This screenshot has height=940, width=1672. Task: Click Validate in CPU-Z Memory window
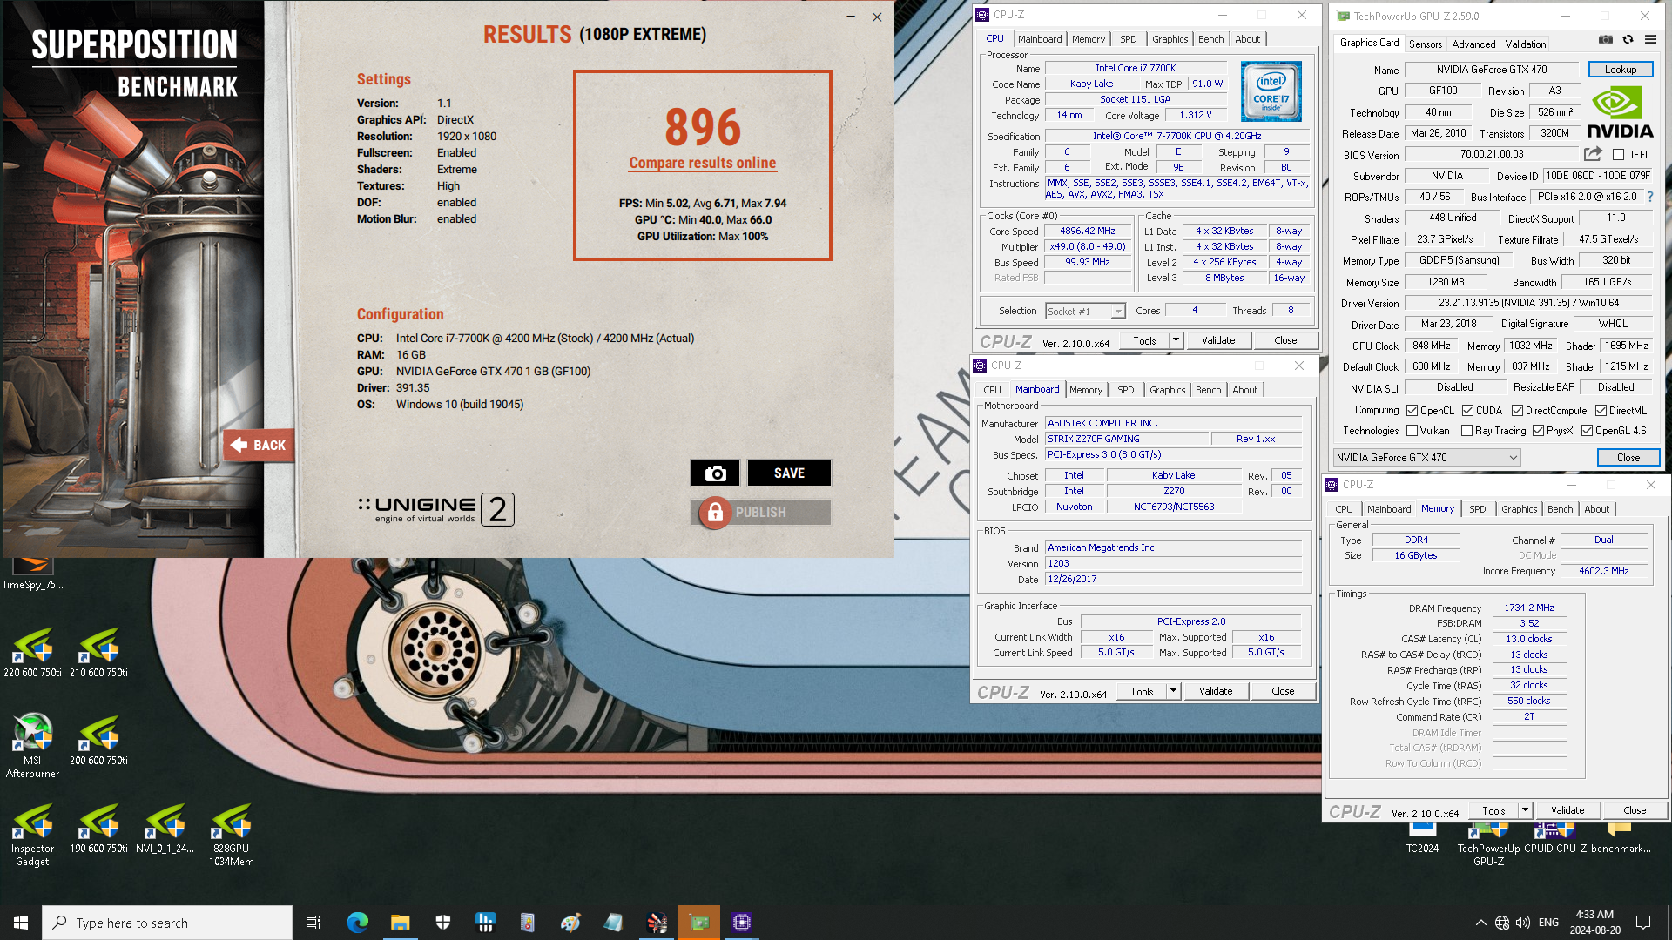pyautogui.click(x=1567, y=810)
